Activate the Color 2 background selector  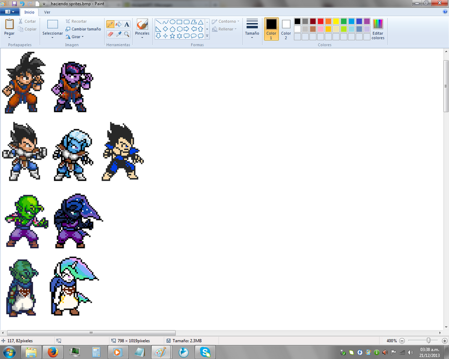coord(286,29)
